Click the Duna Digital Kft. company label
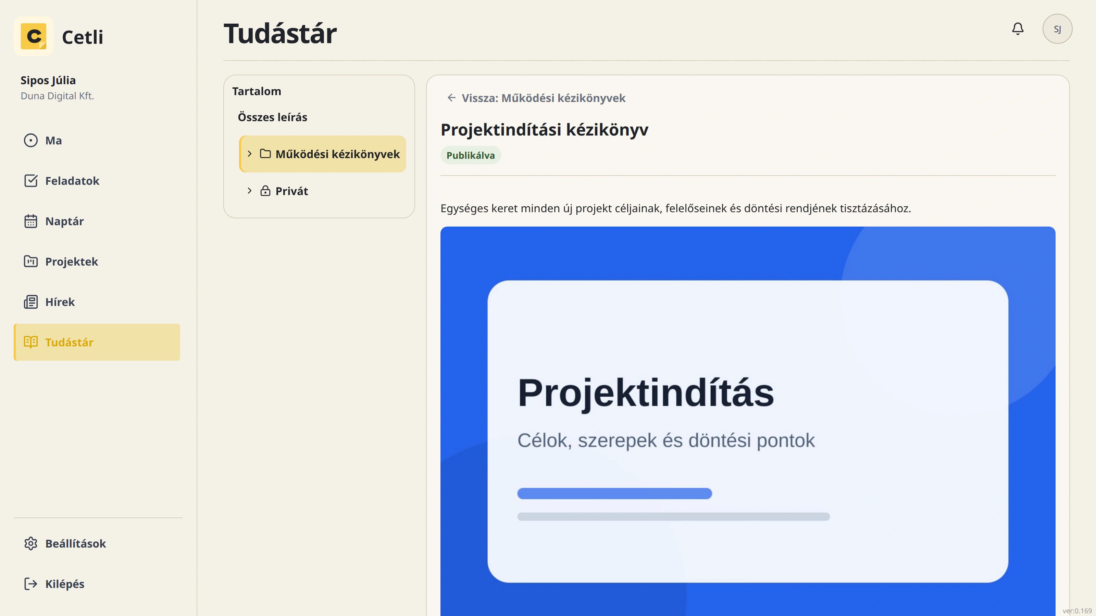This screenshot has width=1096, height=616. (58, 96)
